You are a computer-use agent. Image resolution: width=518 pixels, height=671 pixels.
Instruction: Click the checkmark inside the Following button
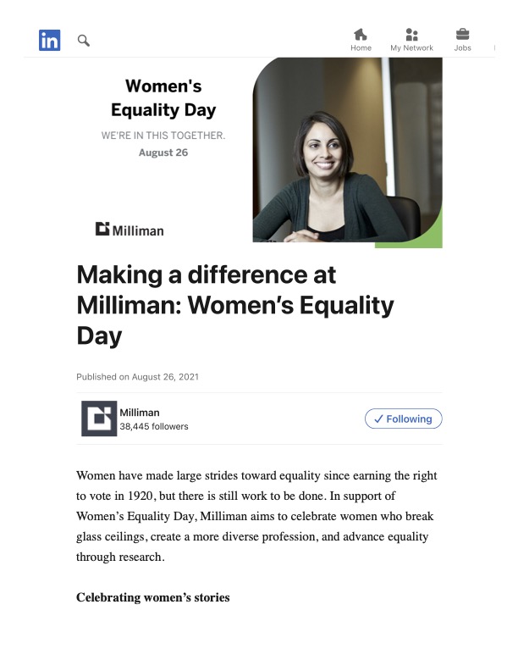click(378, 419)
